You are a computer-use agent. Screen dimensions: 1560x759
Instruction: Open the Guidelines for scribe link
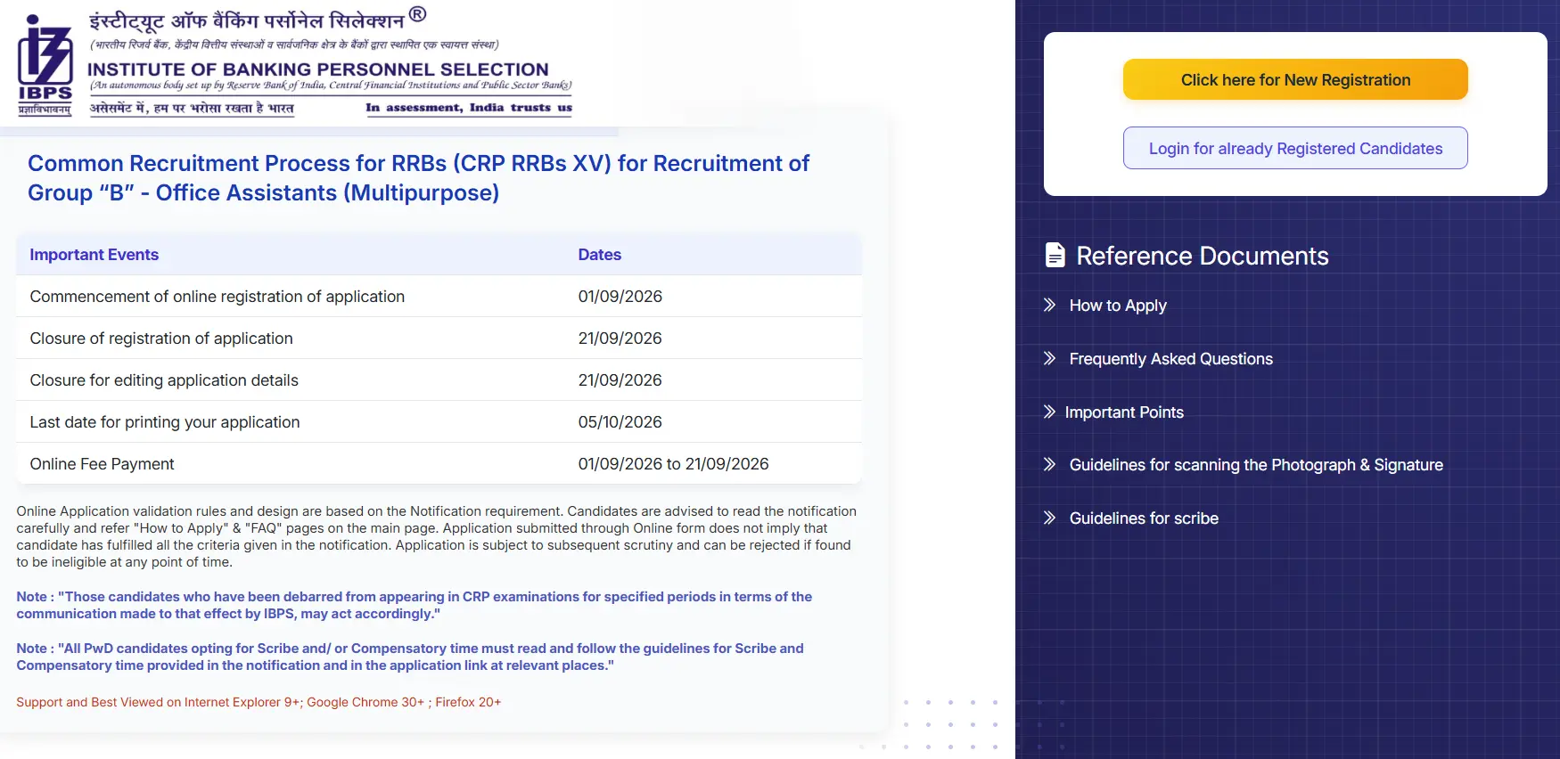(x=1144, y=518)
